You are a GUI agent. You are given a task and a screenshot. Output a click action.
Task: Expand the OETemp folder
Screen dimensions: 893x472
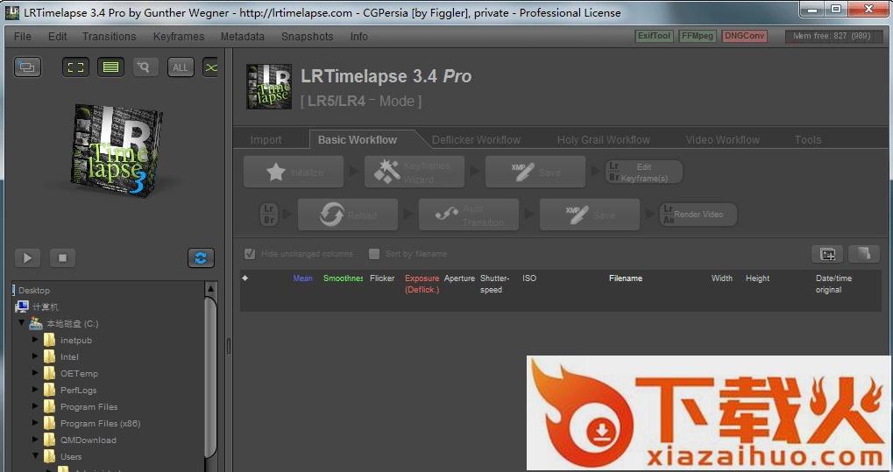tap(35, 373)
